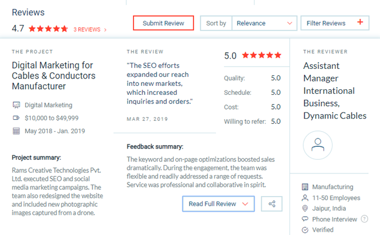Viewport: 380px width, 235px height.
Task: Click the reviewer avatar placeholder icon
Action: tap(318, 145)
